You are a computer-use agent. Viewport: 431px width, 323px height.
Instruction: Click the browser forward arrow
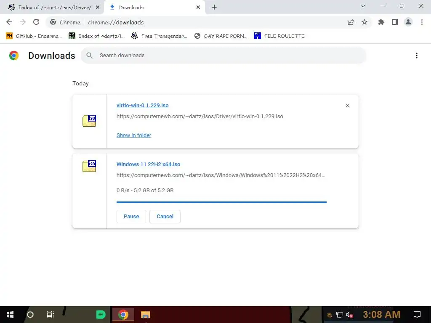tap(23, 22)
